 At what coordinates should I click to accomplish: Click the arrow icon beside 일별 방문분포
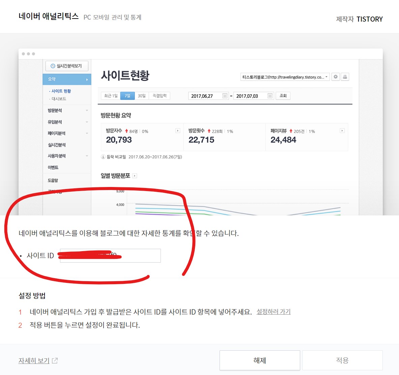point(135,176)
